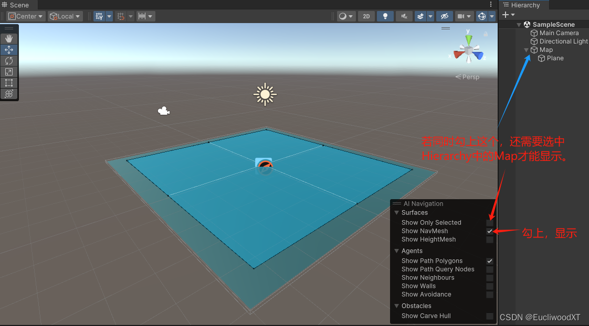Toggle the 2D view button
The image size is (589, 326).
click(x=366, y=16)
